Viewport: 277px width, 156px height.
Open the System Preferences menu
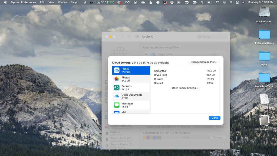(24, 2)
